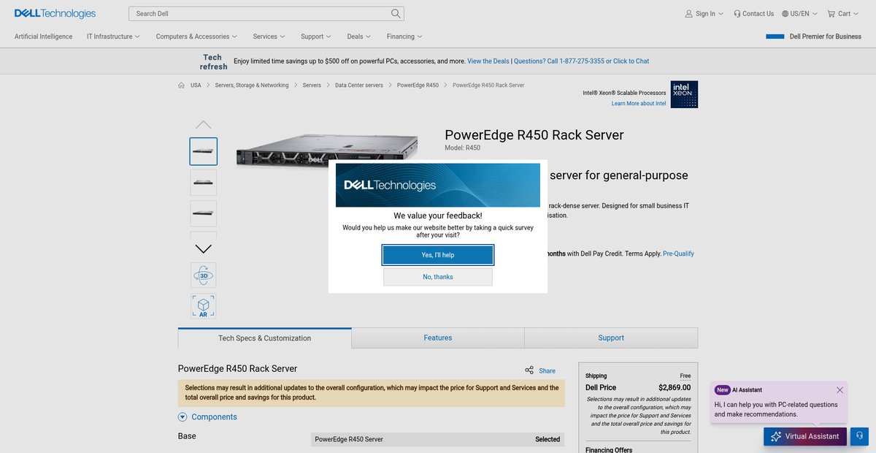Click the Dell Technologies logo in header
The height and width of the screenshot is (453, 876).
click(55, 13)
